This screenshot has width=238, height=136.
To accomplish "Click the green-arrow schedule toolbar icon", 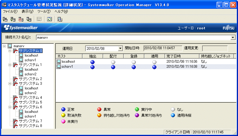I will coord(13,19).
